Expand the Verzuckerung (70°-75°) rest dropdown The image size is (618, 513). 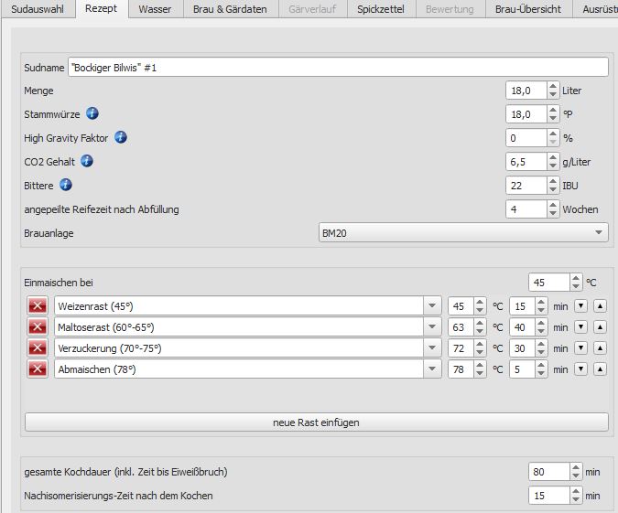coord(432,347)
